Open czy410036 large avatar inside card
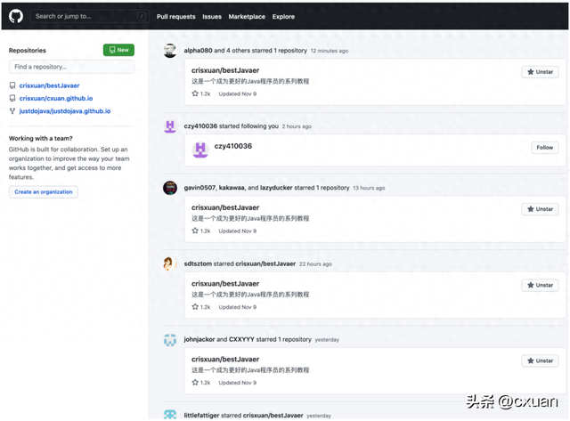 point(200,150)
